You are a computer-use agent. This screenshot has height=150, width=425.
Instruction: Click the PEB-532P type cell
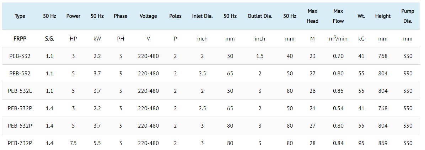[x=20, y=125]
